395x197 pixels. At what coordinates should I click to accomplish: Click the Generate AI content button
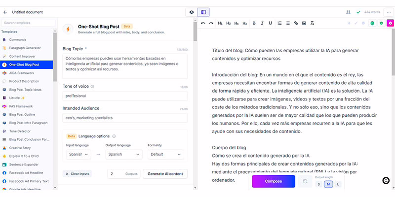pyautogui.click(x=165, y=173)
